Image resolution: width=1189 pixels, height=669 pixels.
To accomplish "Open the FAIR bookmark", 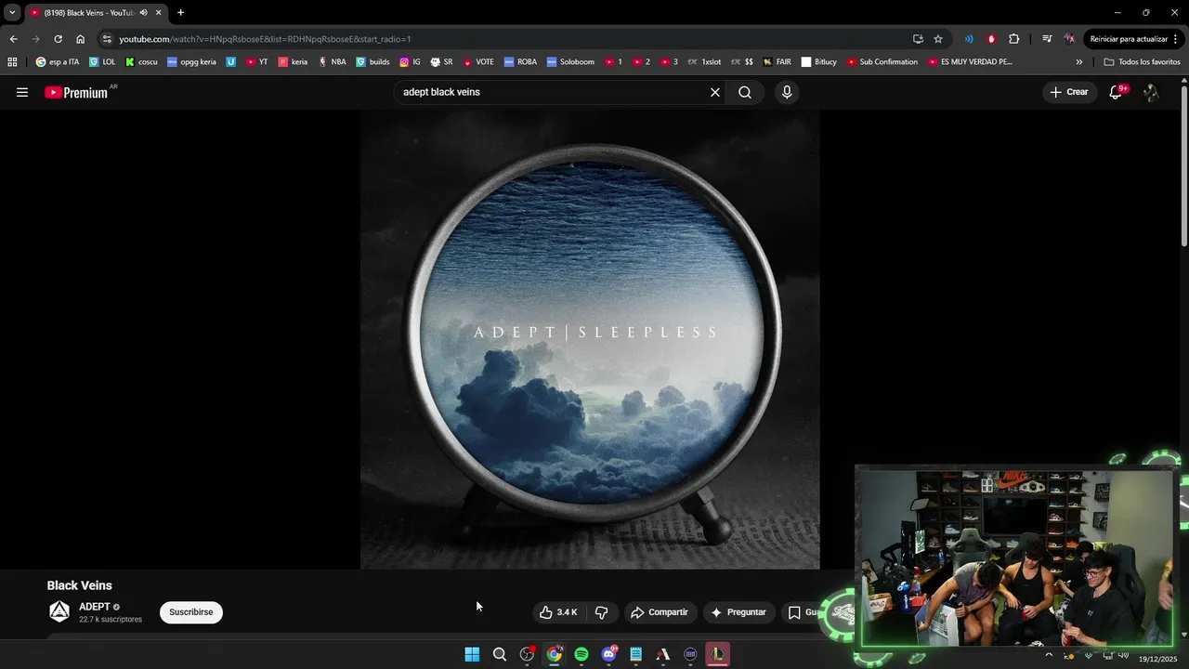I will coord(777,62).
